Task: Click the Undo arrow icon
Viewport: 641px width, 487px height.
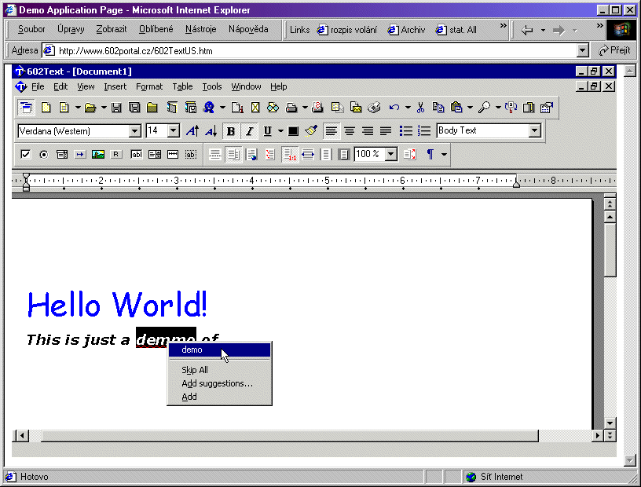Action: [394, 108]
